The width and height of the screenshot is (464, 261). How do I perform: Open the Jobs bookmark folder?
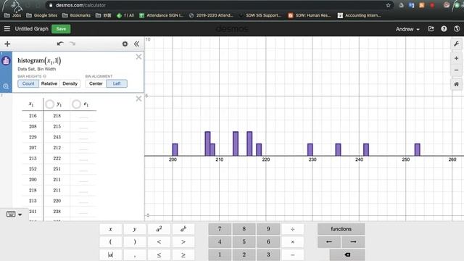click(13, 15)
